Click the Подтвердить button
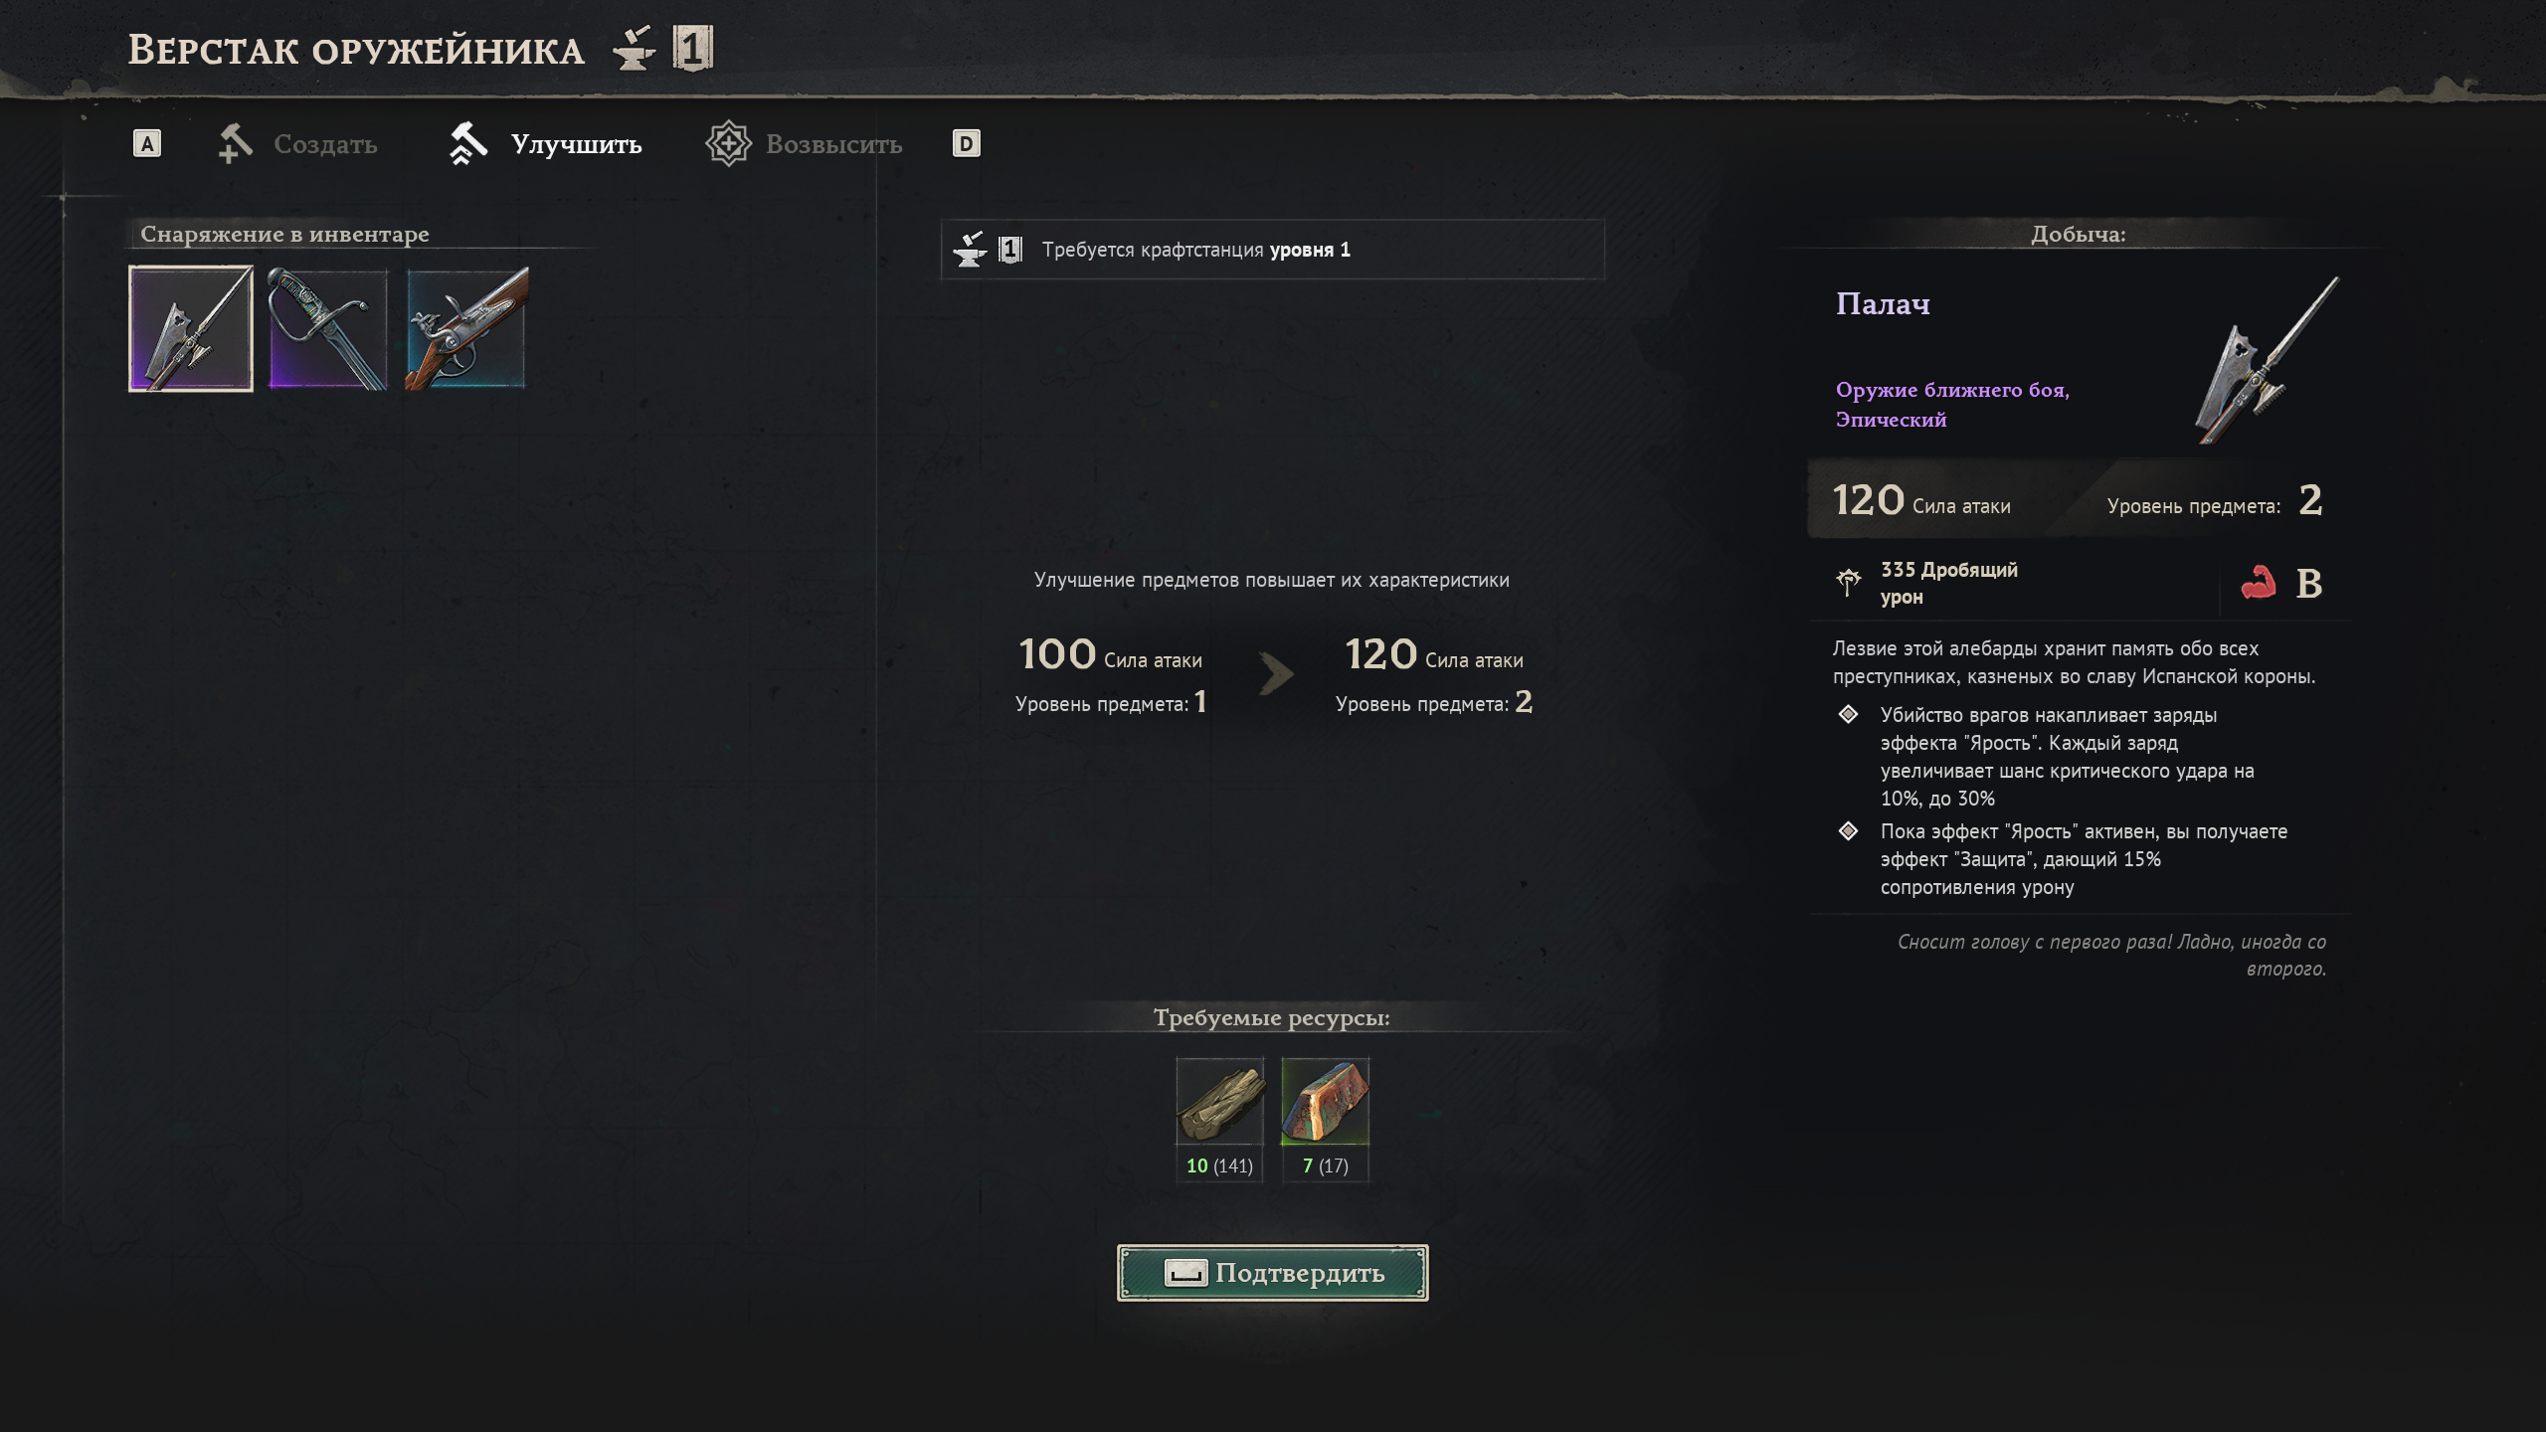 1272,1273
